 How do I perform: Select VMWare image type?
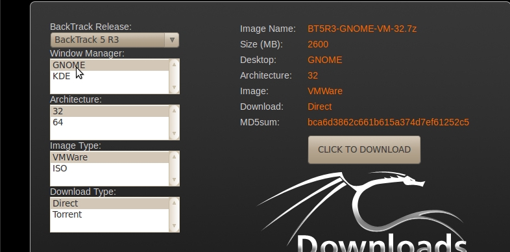coord(110,158)
